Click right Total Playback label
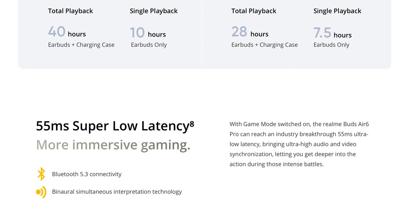 point(254,11)
